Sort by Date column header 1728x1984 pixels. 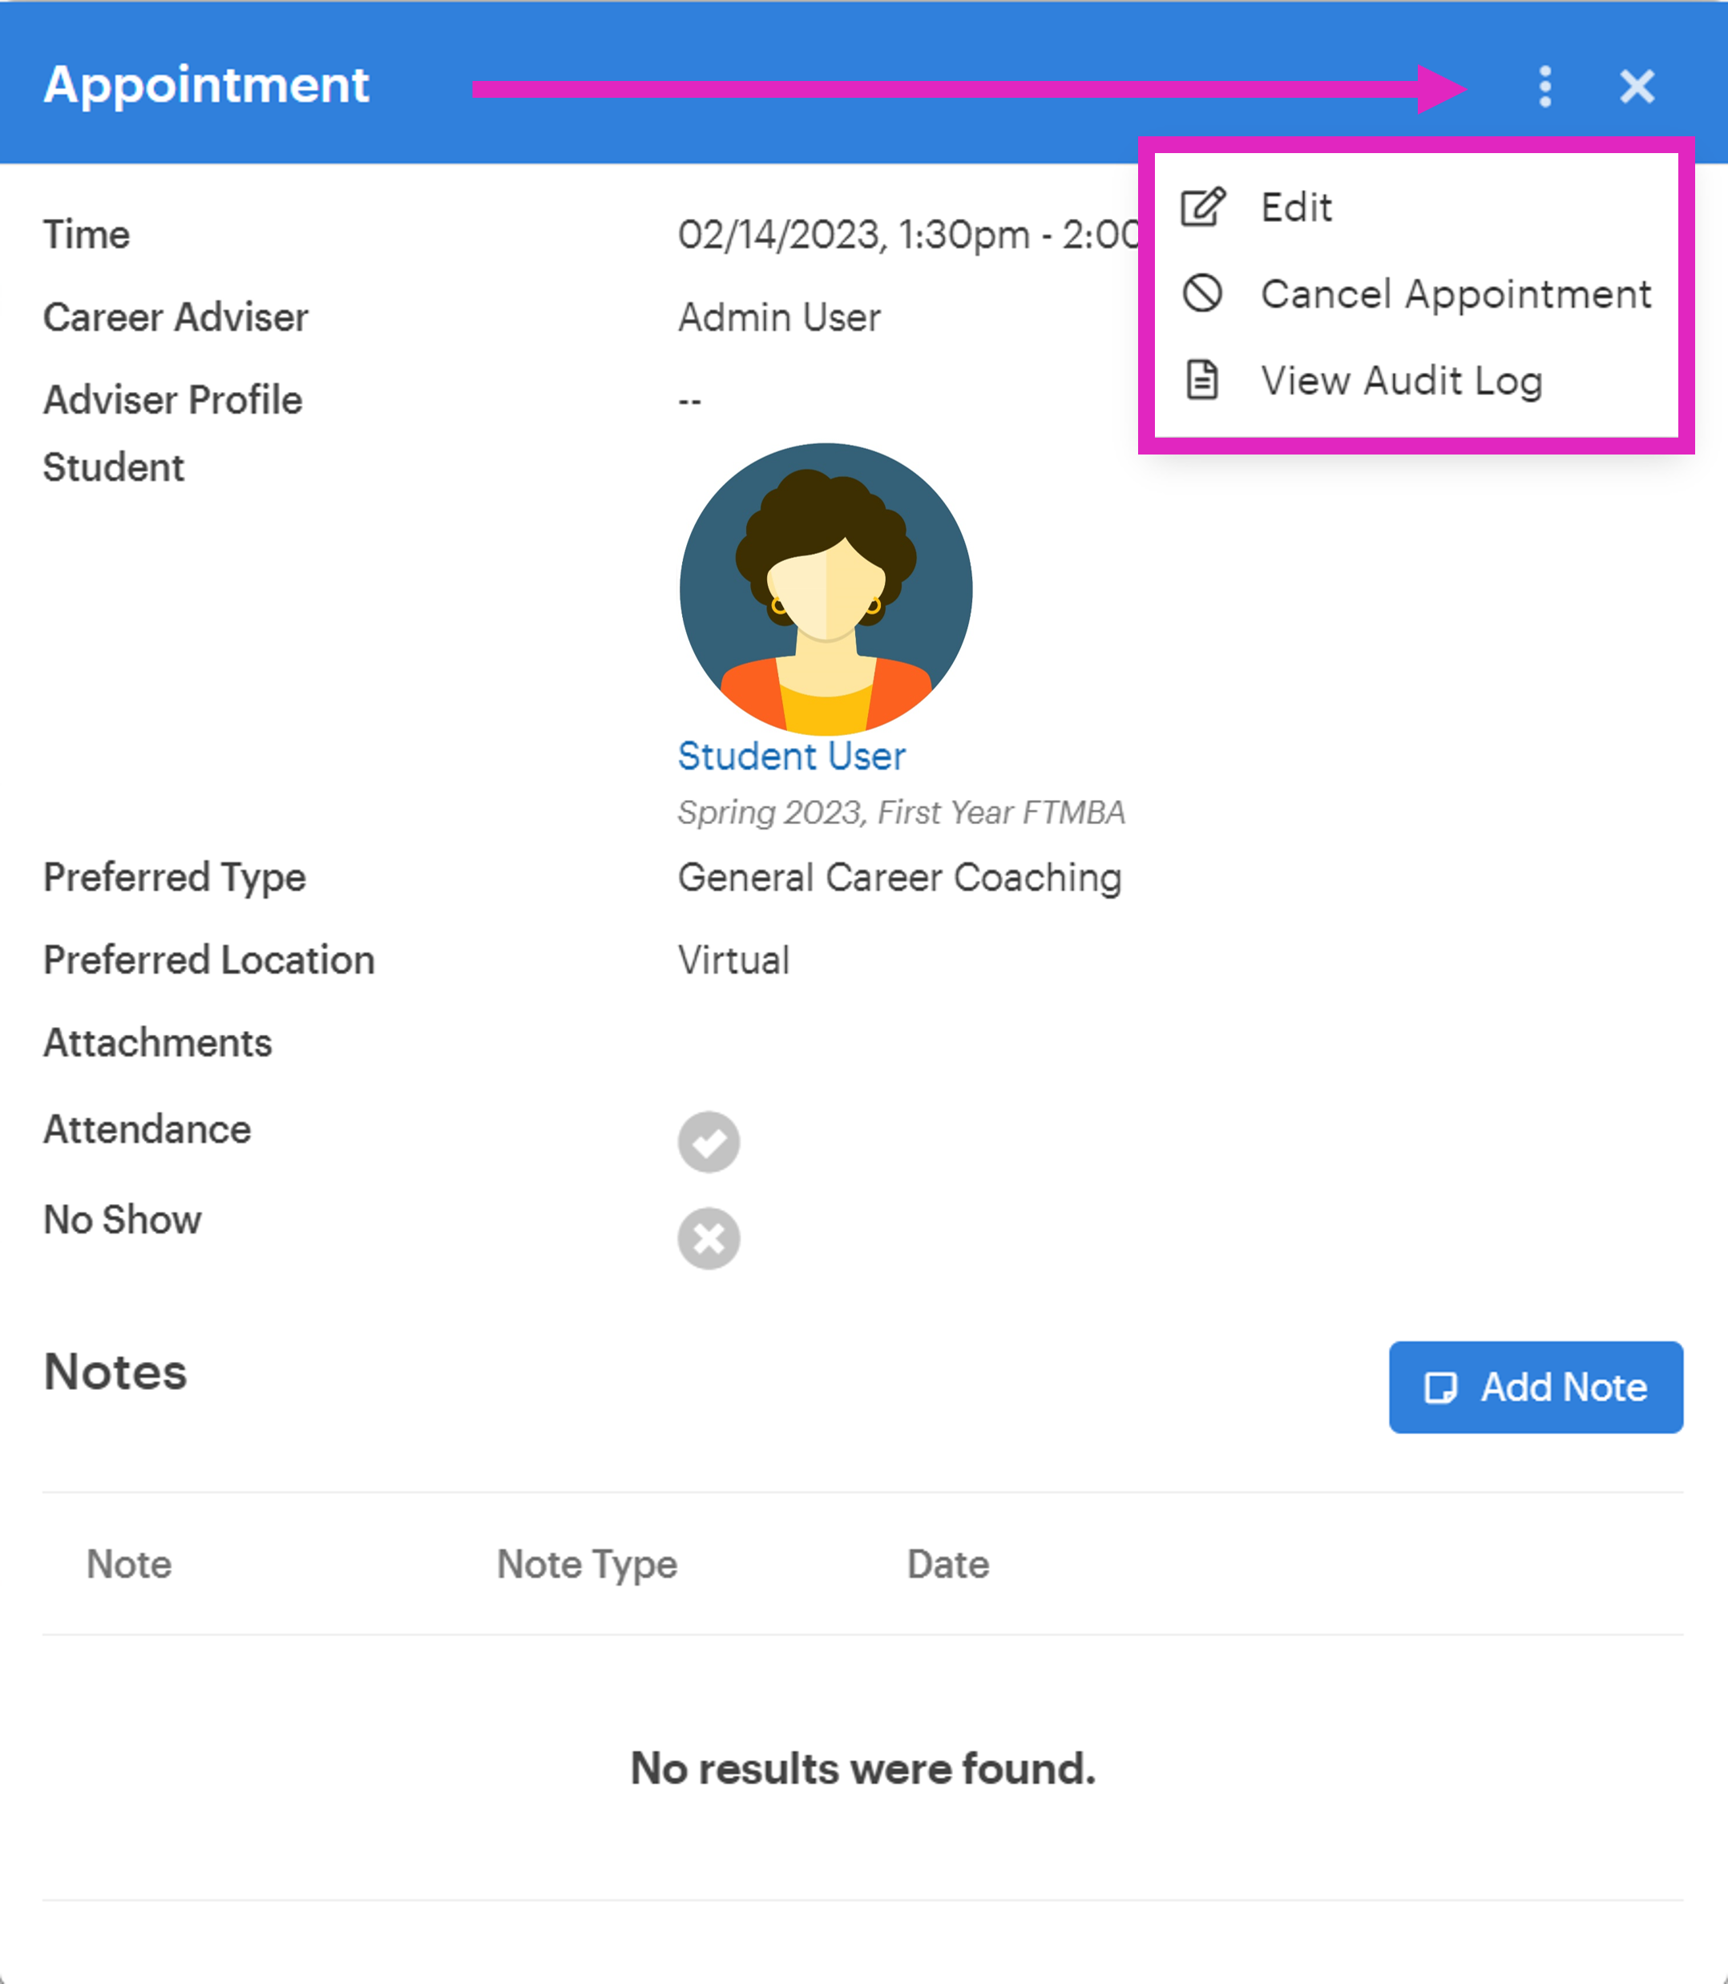point(947,1565)
